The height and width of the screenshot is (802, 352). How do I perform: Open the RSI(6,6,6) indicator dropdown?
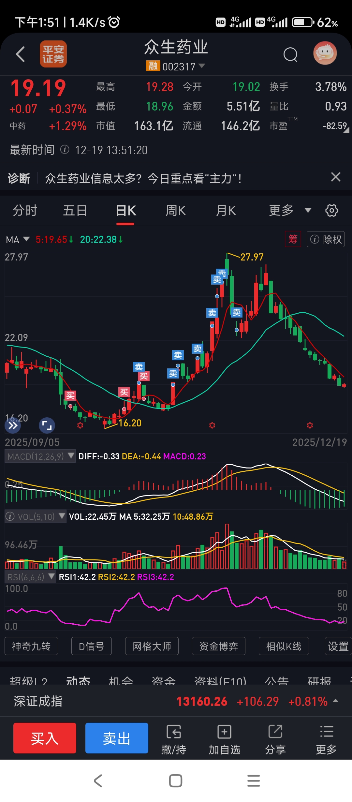[x=30, y=577]
